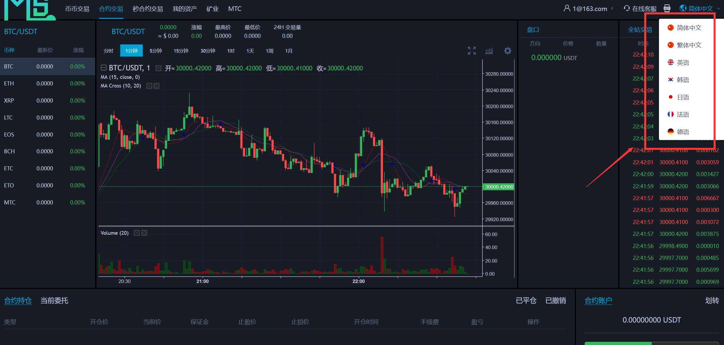The height and width of the screenshot is (345, 724).
Task: Select the XRP row in coin list
Action: pos(47,100)
